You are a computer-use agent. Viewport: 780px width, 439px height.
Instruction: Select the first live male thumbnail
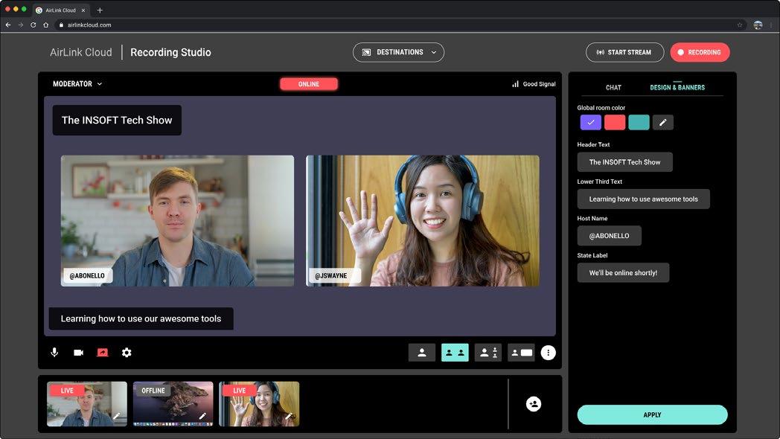point(87,404)
